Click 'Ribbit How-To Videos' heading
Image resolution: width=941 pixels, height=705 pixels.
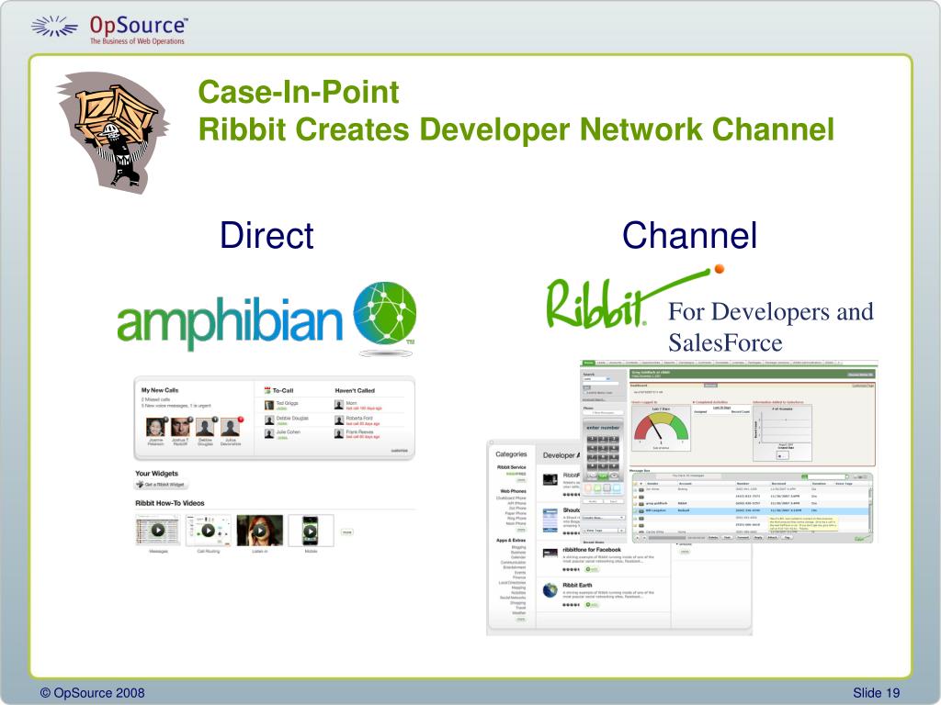click(x=170, y=503)
